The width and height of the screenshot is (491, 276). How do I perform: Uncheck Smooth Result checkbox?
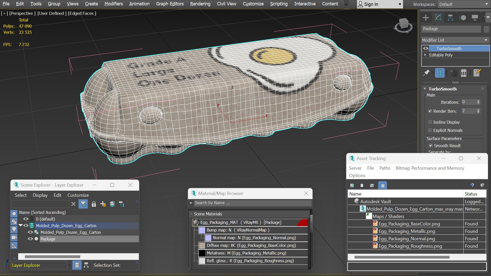click(431, 146)
